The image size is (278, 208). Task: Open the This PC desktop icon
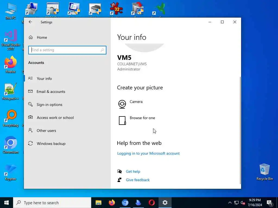11,11
